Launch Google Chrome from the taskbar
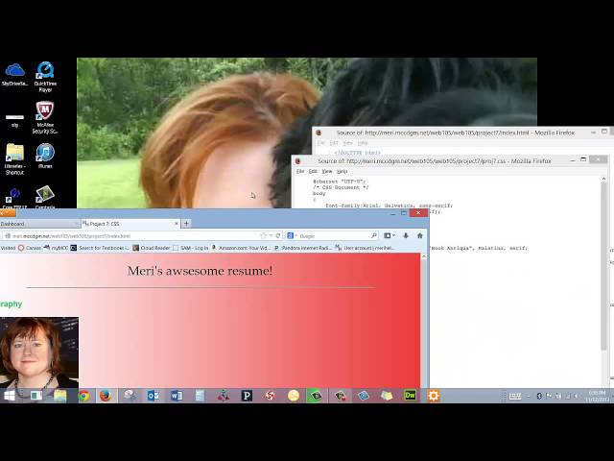The width and height of the screenshot is (614, 461). [x=83, y=396]
